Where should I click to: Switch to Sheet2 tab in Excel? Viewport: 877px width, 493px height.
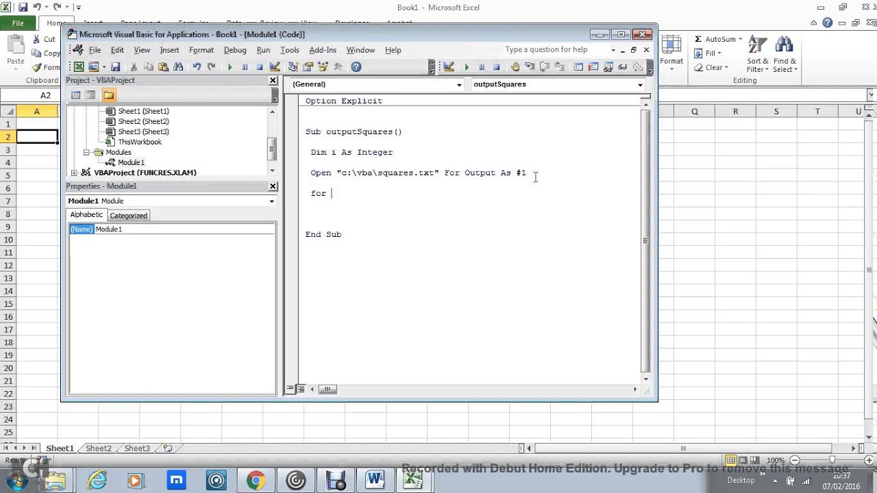point(98,448)
